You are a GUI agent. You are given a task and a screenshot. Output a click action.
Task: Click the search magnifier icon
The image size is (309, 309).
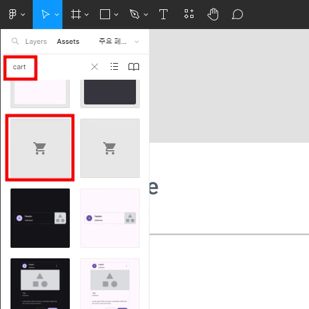point(15,41)
